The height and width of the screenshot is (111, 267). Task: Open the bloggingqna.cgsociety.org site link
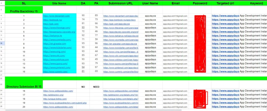[x=59, y=32]
